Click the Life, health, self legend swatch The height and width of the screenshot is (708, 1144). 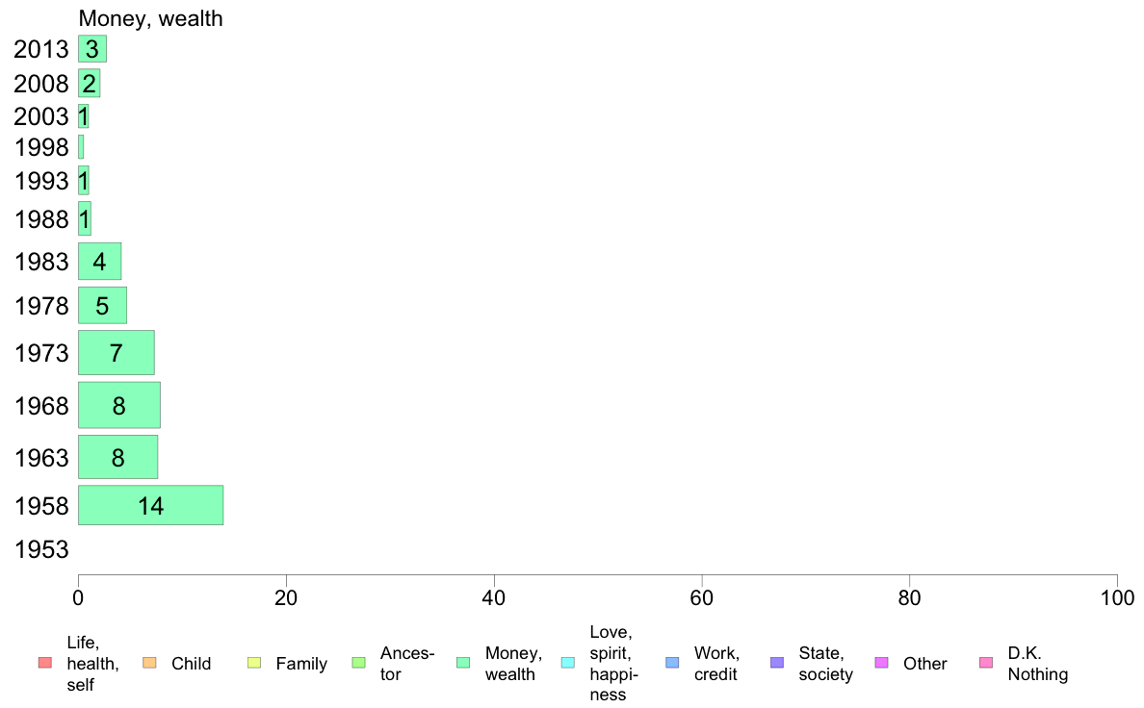coord(44,663)
